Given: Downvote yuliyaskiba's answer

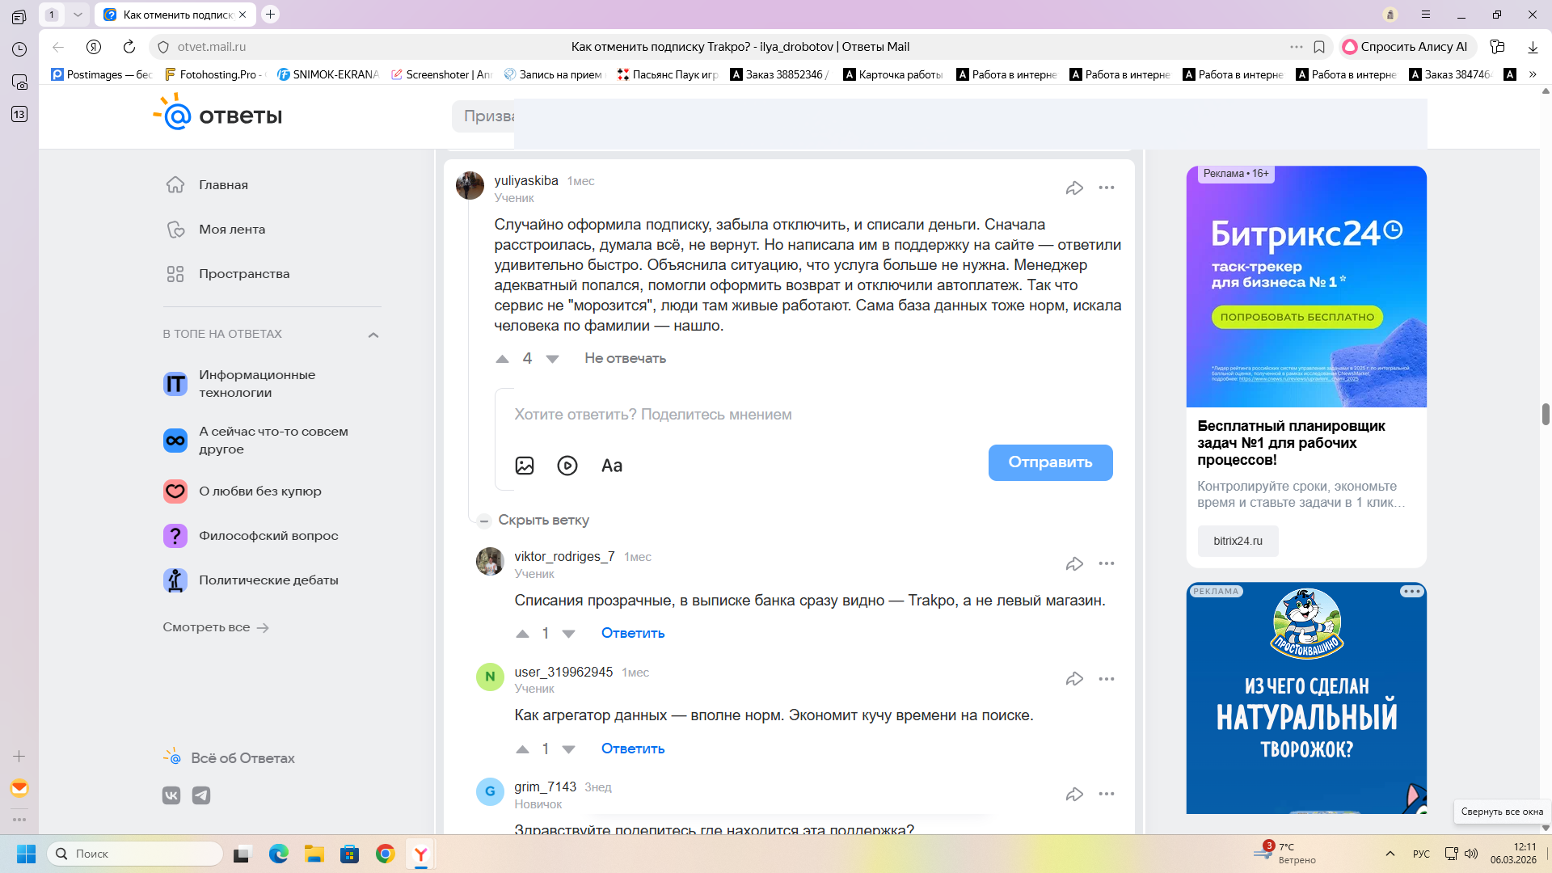Looking at the screenshot, I should point(552,359).
